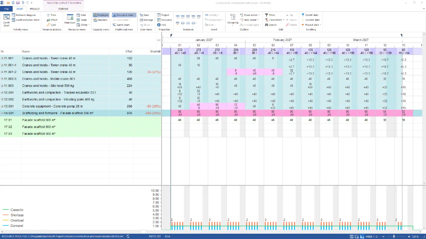Select Effort variance analysis
426x239 pixels.
pyautogui.click(x=52, y=20)
